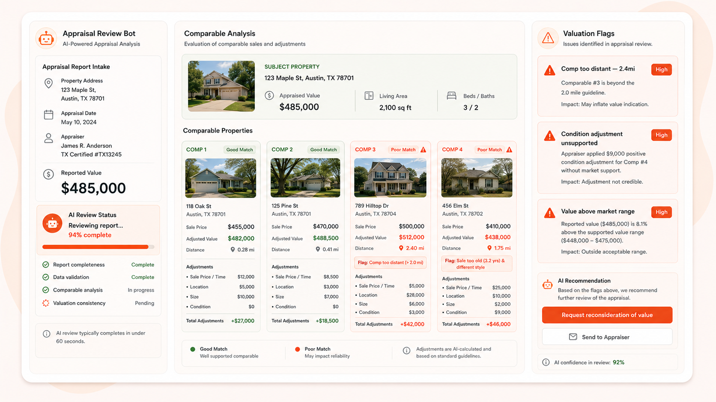Open the 125 Pine St photo

[x=305, y=178]
